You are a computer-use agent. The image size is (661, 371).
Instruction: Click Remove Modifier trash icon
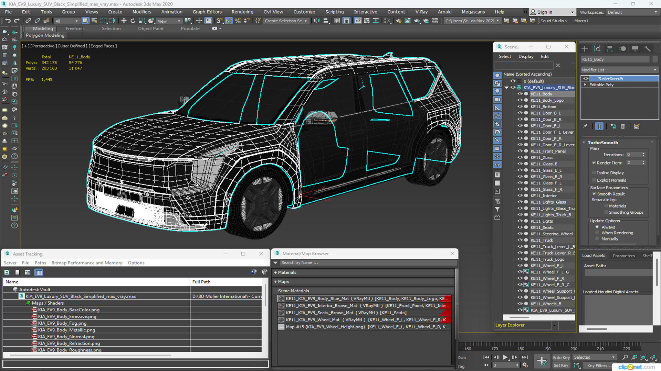point(623,126)
